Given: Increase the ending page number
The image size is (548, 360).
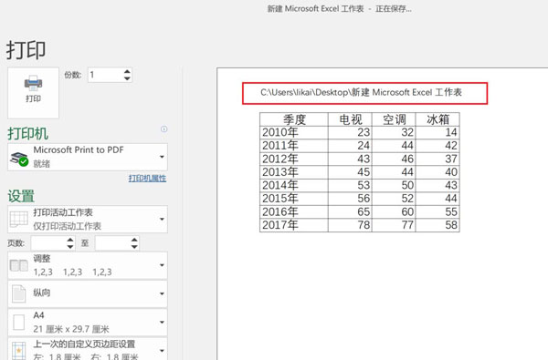Looking at the screenshot, I should tap(134, 240).
